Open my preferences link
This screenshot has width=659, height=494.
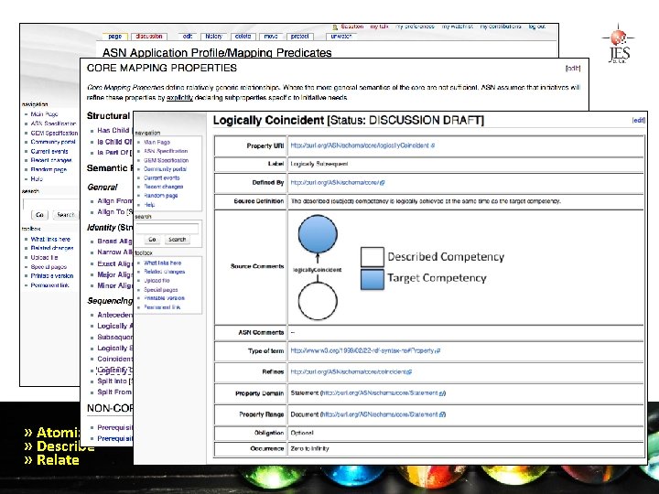coord(415,27)
